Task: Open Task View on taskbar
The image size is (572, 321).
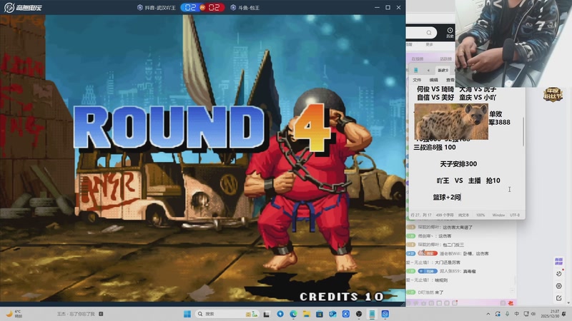Action: coord(267,314)
